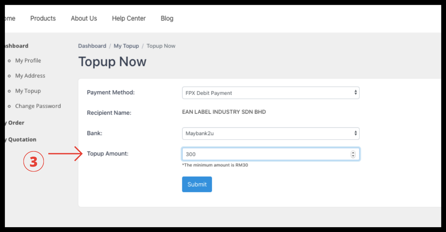The image size is (446, 232).
Task: Click the Dashboard breadcrumb link
Action: 92,46
